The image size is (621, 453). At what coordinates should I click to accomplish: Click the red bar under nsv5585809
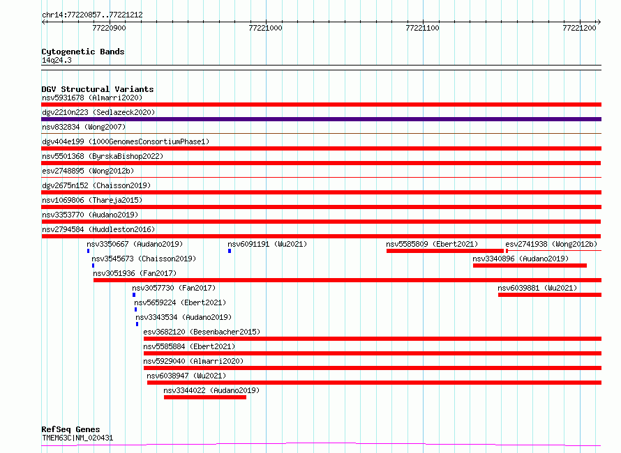[445, 251]
